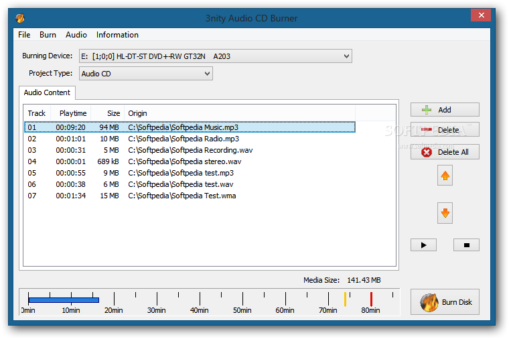Viewport: 509px width, 339px height.
Task: Select track 03 Softpedia Recording.wav
Action: [x=190, y=150]
